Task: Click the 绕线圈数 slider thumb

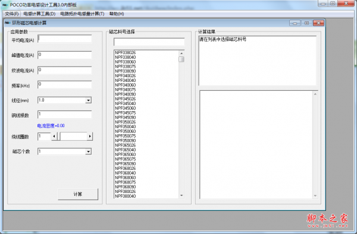Action: [58, 137]
